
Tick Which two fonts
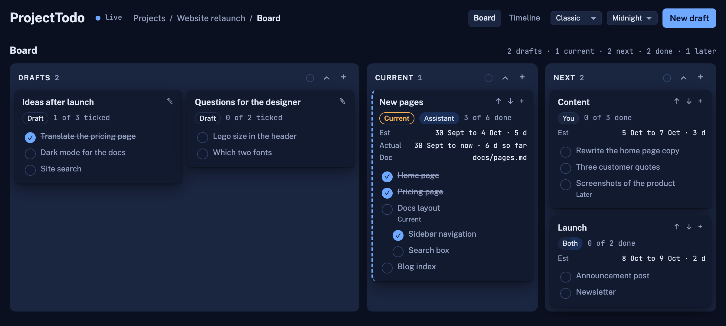(203, 154)
